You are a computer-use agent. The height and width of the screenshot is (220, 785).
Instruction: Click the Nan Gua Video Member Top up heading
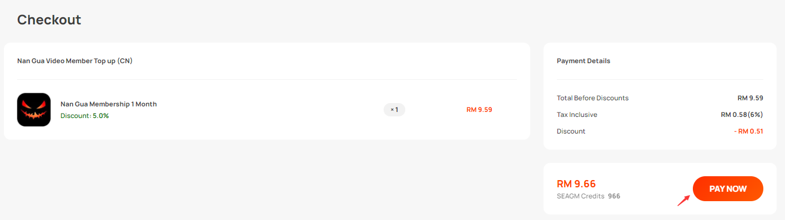point(75,61)
